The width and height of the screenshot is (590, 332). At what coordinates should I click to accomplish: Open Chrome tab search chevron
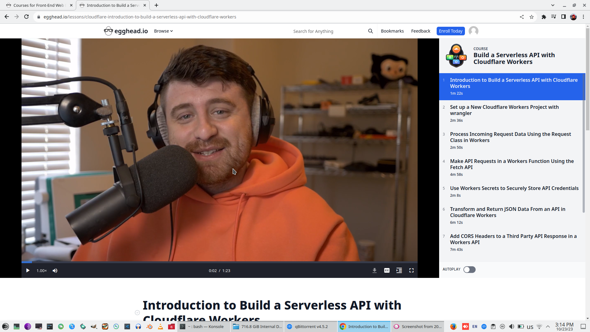point(553,5)
